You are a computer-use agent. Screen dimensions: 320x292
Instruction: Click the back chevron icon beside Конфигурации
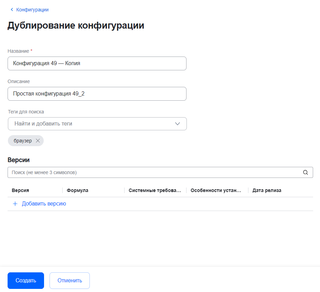(12, 10)
